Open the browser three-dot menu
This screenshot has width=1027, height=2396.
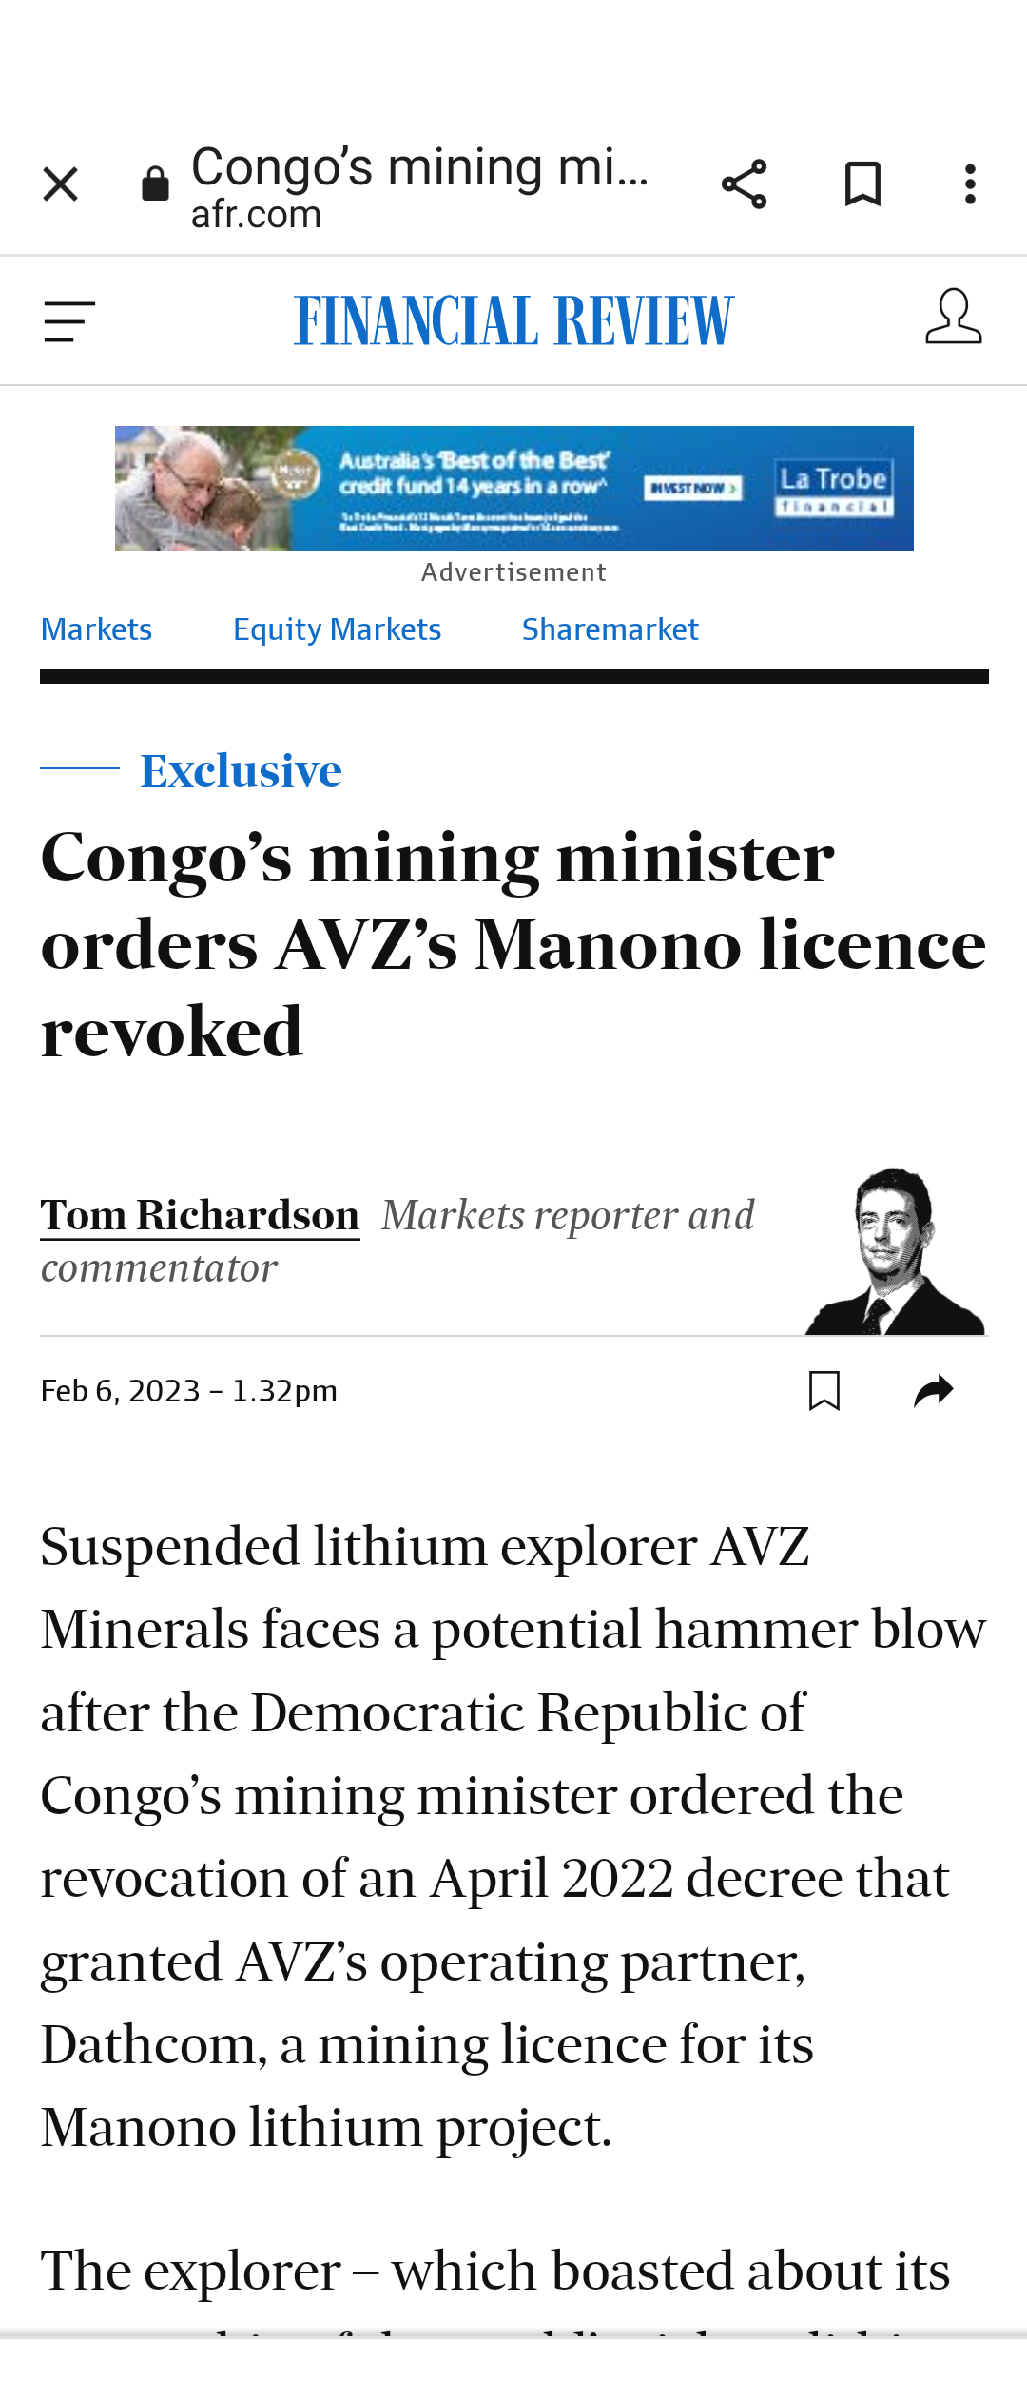(x=970, y=184)
